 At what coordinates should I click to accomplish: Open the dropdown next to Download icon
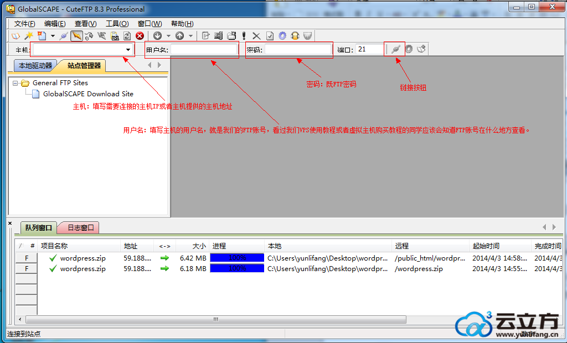pyautogui.click(x=168, y=36)
